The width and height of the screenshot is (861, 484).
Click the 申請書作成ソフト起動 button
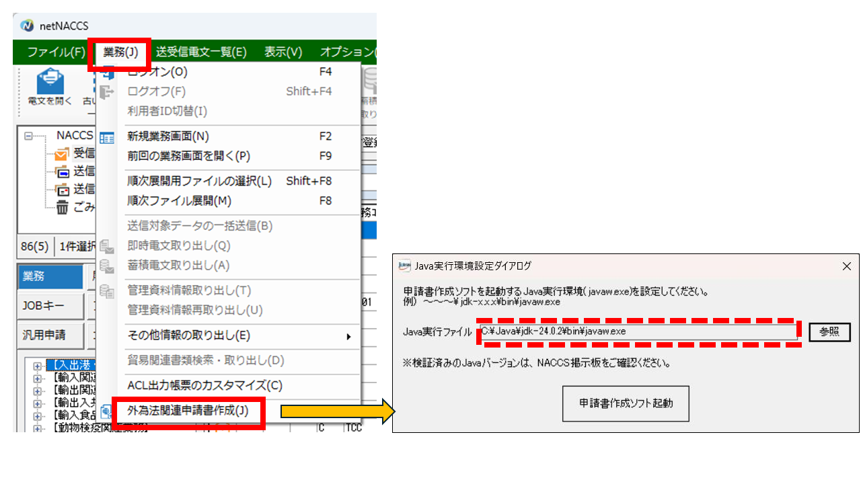point(626,403)
